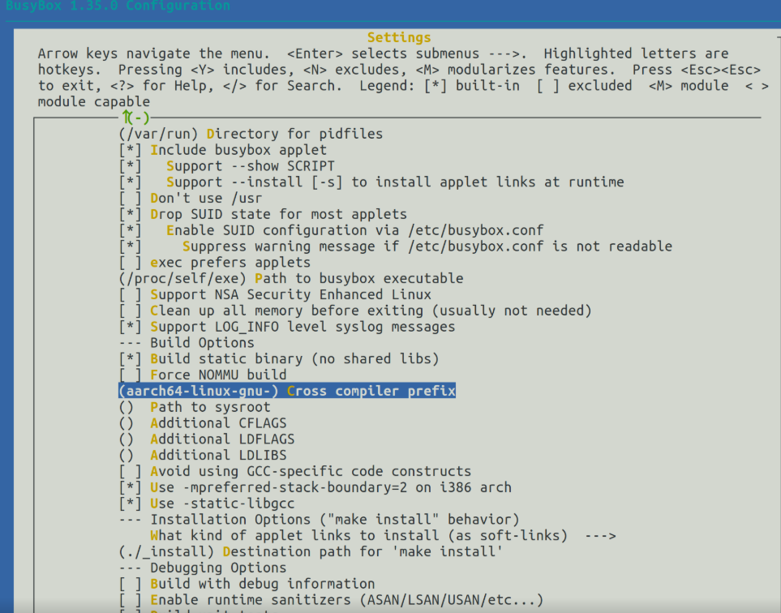
Task: Toggle Use -mpreferred-stack-boundary=2 on i386 arch
Action: point(315,487)
